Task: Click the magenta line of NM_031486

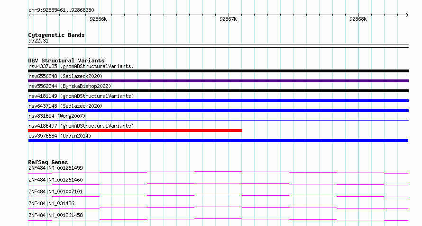Action: point(218,208)
